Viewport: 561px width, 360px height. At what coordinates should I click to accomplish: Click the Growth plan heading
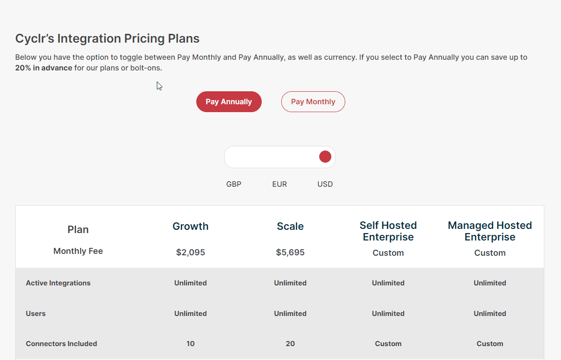pyautogui.click(x=190, y=227)
